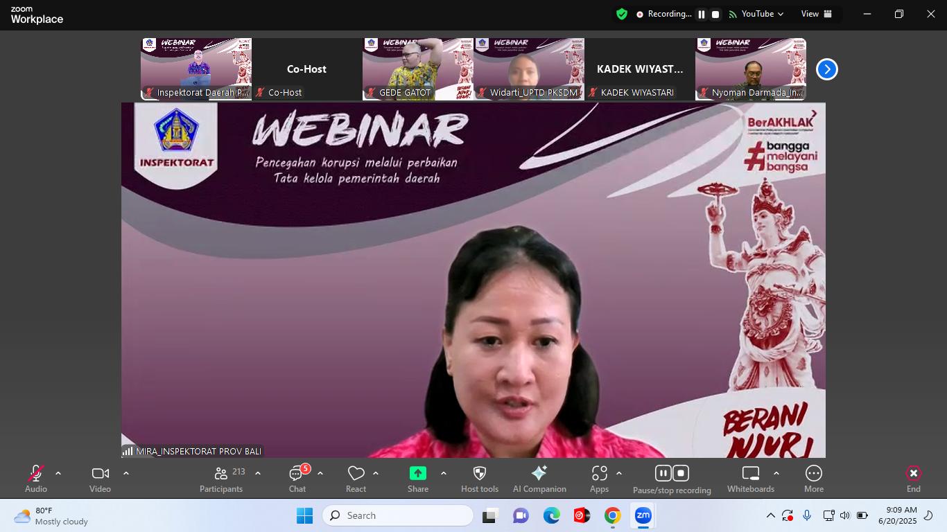Expand the Share options arrow
Image resolution: width=947 pixels, height=532 pixels.
pos(444,474)
